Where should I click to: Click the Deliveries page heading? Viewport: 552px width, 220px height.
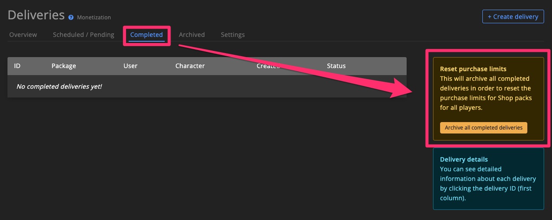pyautogui.click(x=36, y=15)
